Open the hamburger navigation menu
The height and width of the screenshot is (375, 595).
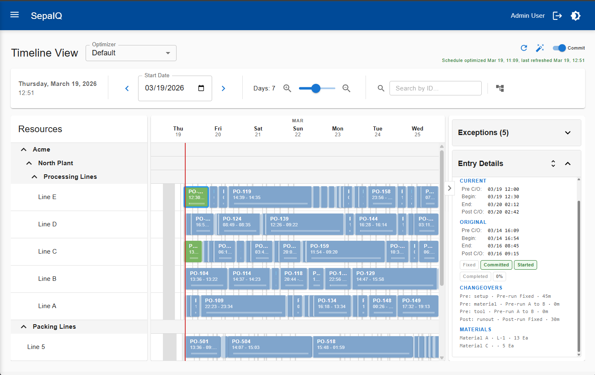pyautogui.click(x=14, y=15)
